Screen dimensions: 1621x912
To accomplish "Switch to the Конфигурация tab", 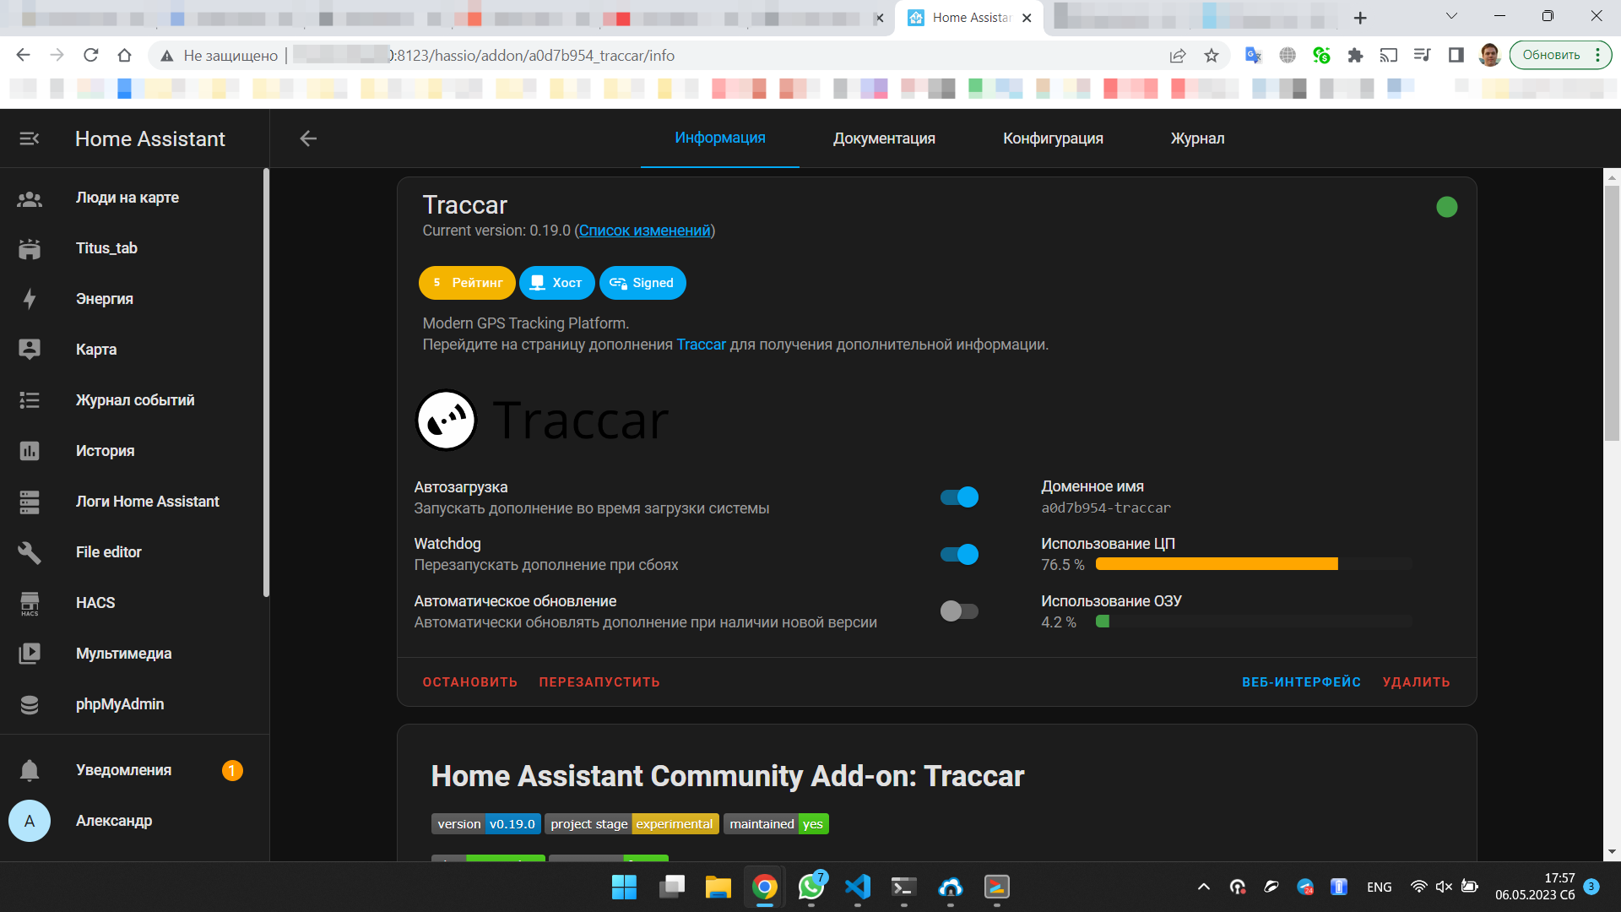I will tap(1053, 138).
